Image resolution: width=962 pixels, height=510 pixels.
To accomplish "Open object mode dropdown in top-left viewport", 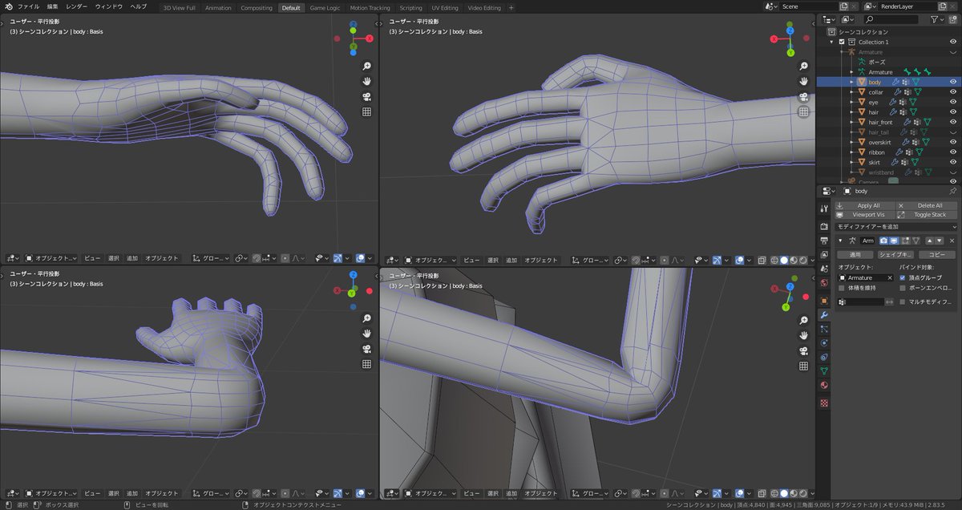I will (x=51, y=259).
